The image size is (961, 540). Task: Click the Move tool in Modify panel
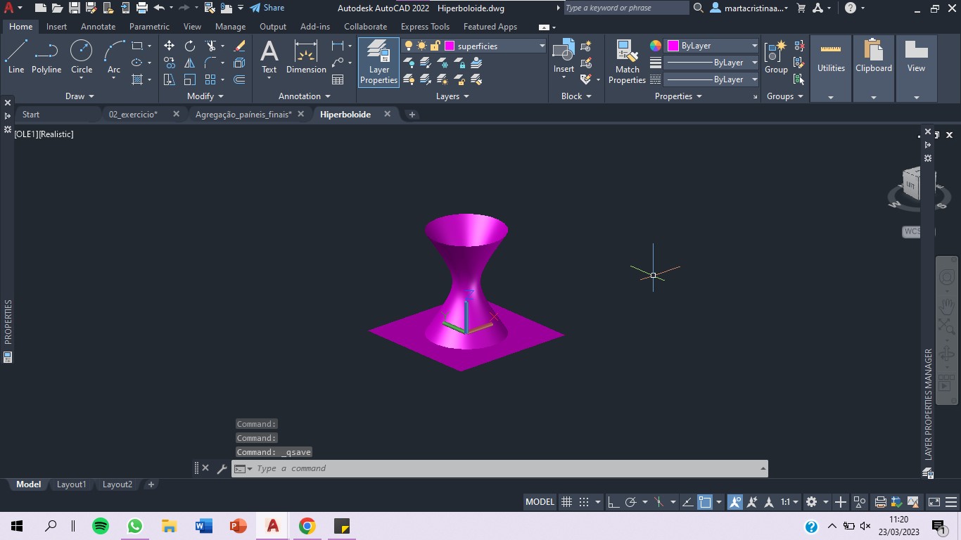[x=169, y=46]
